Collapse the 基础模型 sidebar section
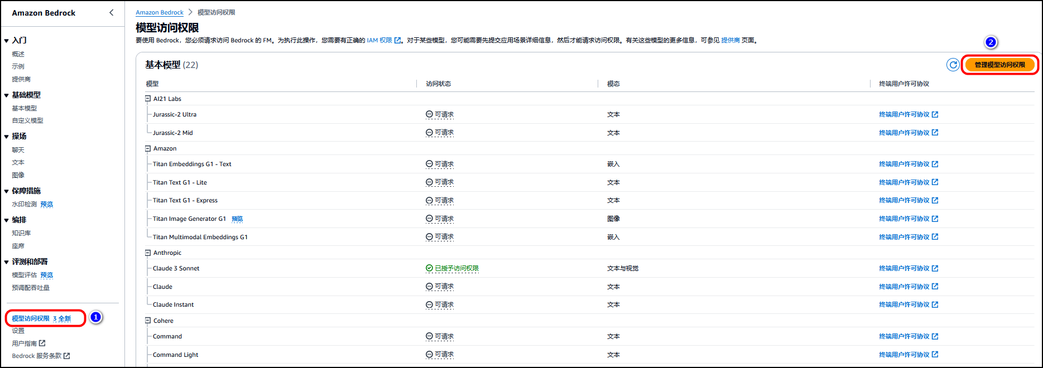 click(x=6, y=95)
